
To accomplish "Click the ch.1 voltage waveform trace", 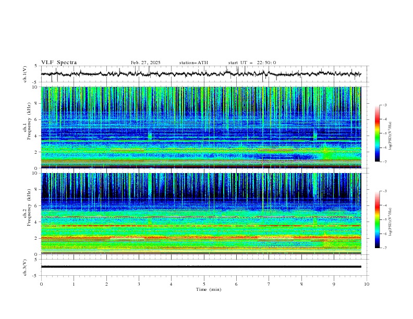I will [201, 73].
